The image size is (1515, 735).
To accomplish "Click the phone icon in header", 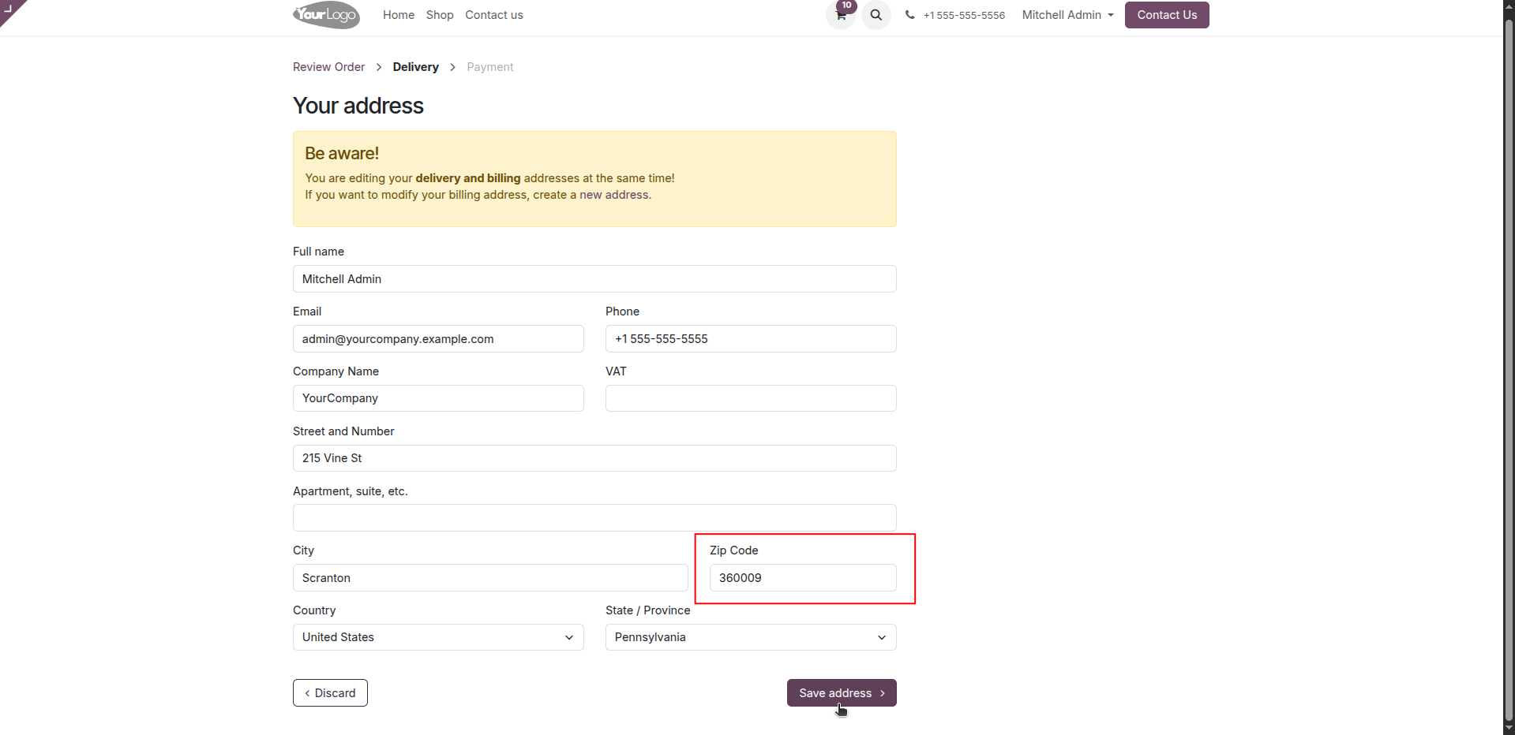I will coord(909,15).
